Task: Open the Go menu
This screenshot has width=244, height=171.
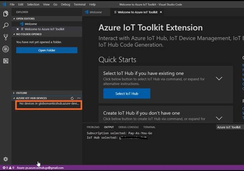Action: [x=55, y=4]
